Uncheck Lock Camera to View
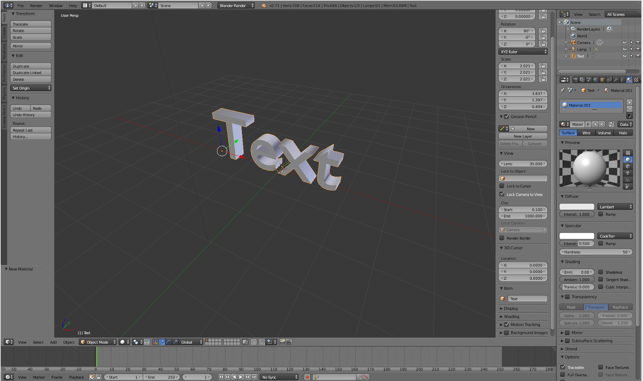This screenshot has width=643, height=381. pyautogui.click(x=502, y=194)
